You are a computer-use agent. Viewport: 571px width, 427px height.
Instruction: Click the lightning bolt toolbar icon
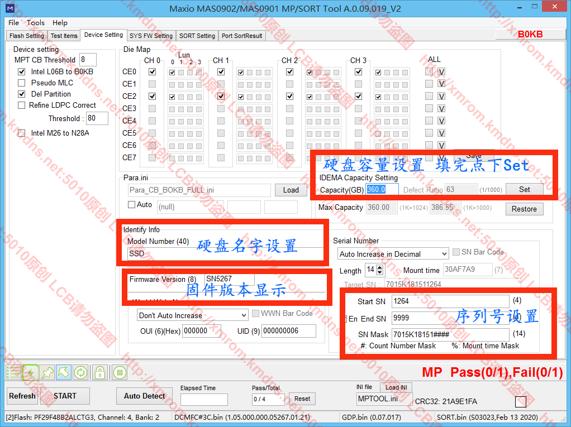pos(30,372)
